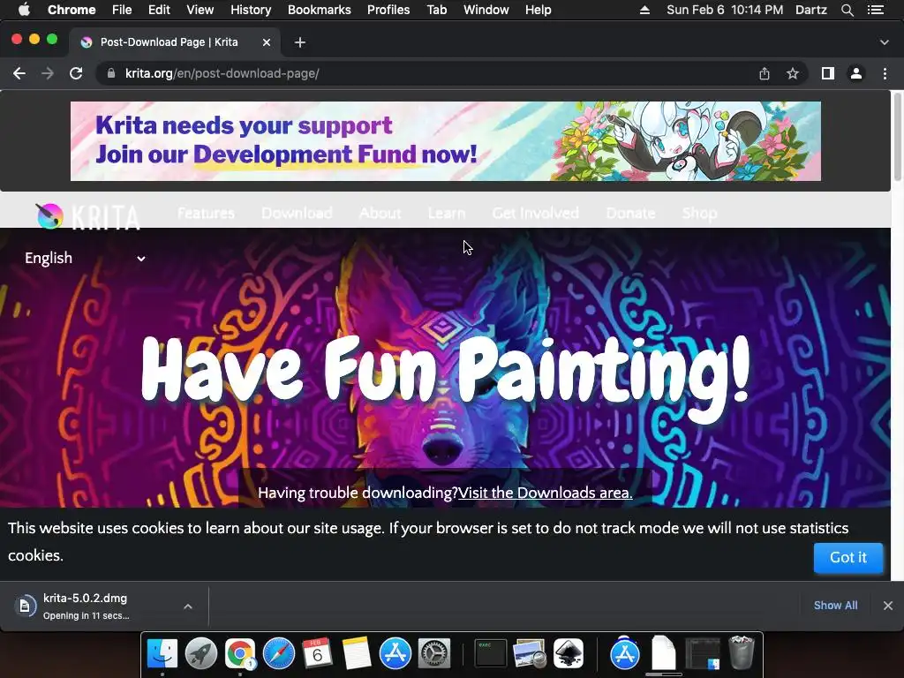
Task: Open the Chrome profile avatar
Action: tap(856, 73)
